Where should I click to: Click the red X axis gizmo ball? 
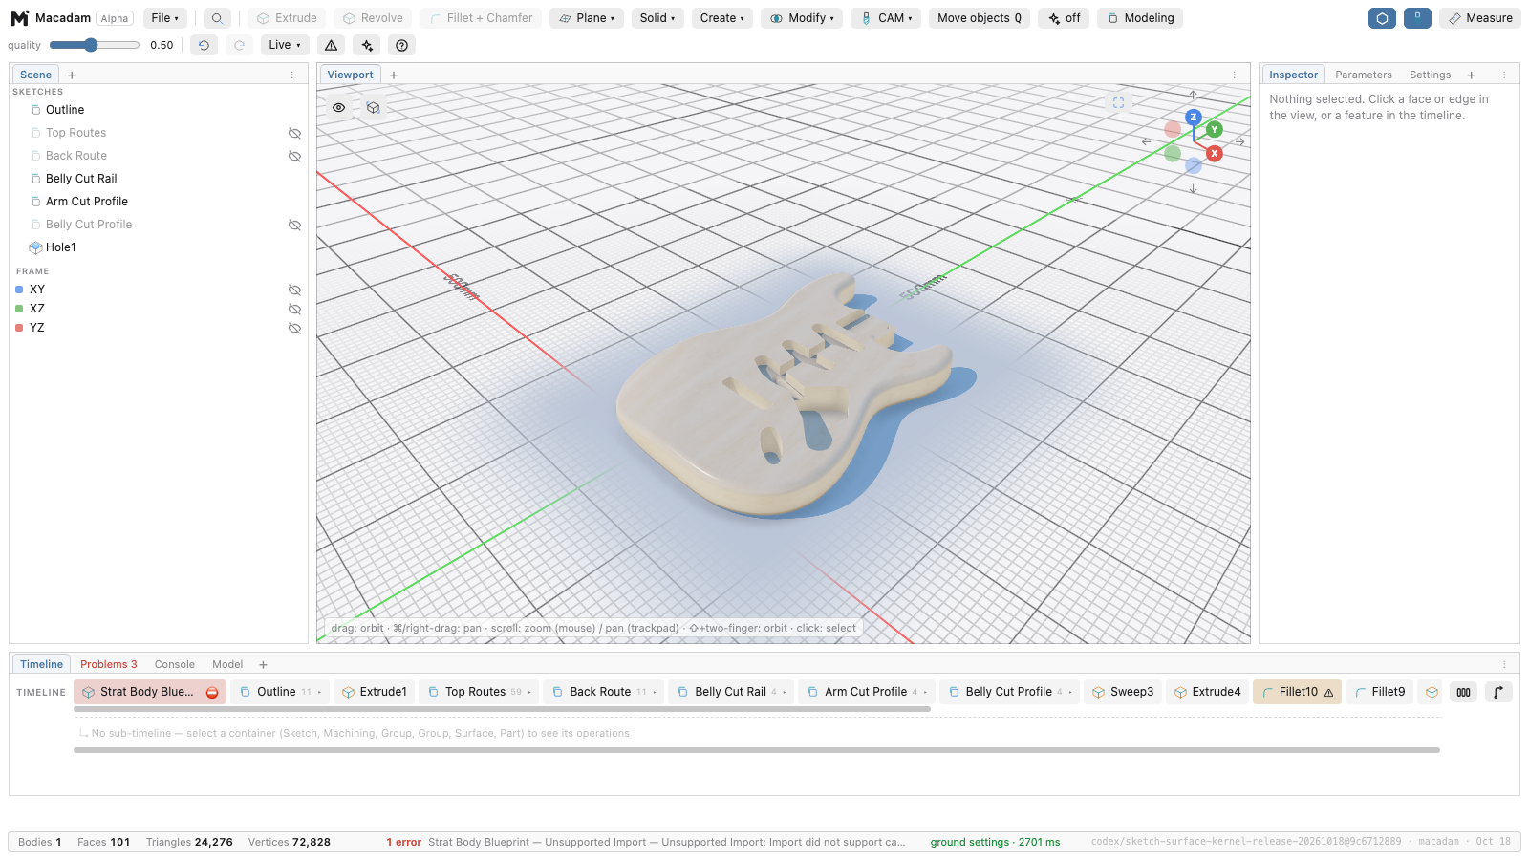tap(1215, 153)
